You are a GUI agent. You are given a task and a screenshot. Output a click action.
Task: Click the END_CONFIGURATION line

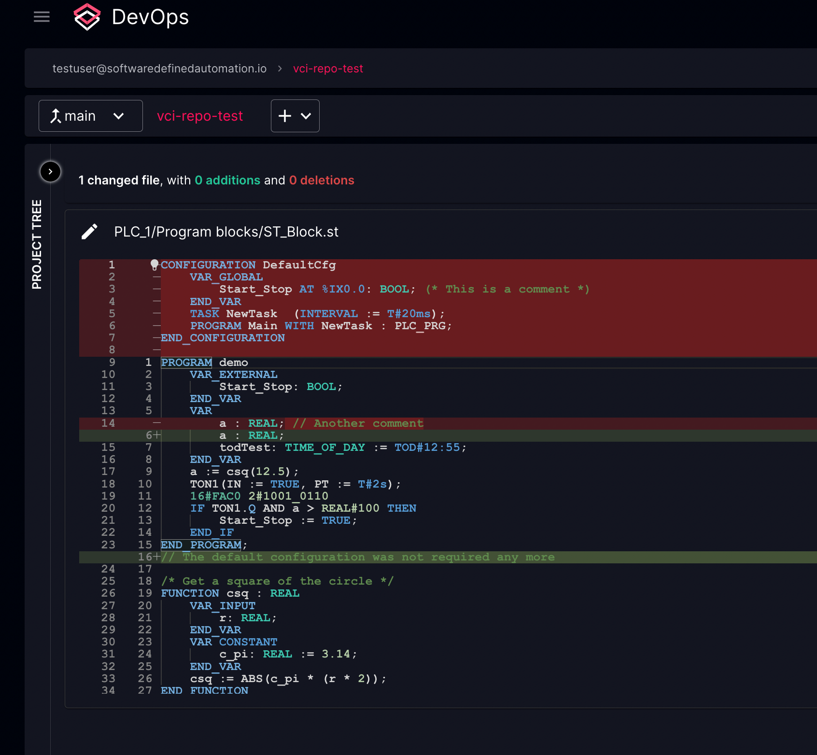(223, 338)
